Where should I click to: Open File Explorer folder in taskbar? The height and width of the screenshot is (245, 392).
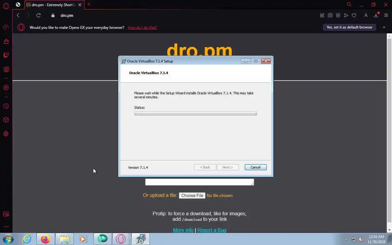point(65,239)
